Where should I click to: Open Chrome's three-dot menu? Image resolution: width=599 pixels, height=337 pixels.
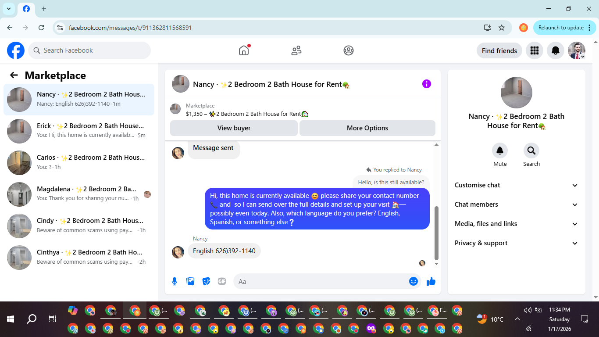pos(589,28)
